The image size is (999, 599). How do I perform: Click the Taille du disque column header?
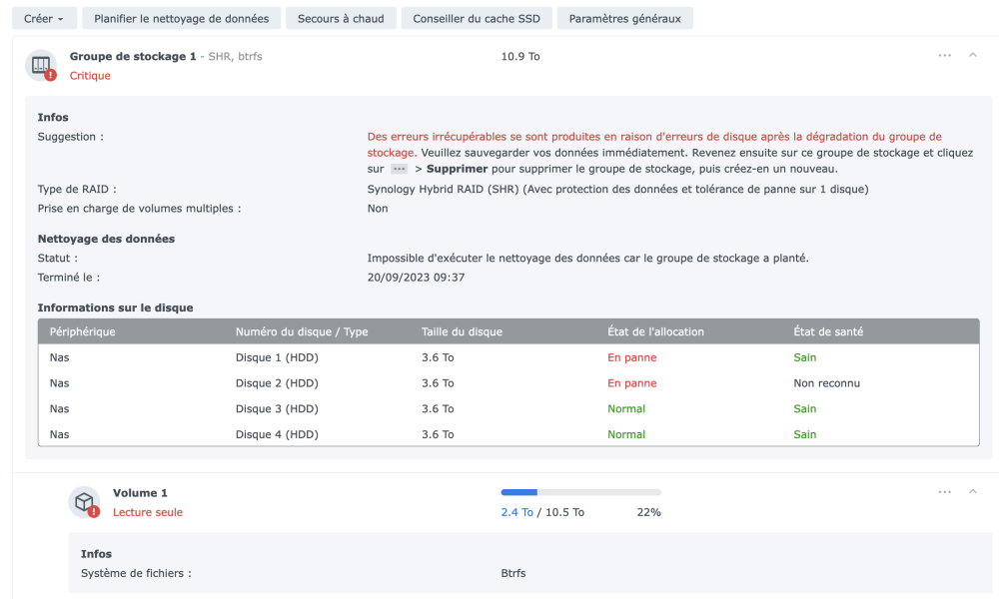point(462,331)
